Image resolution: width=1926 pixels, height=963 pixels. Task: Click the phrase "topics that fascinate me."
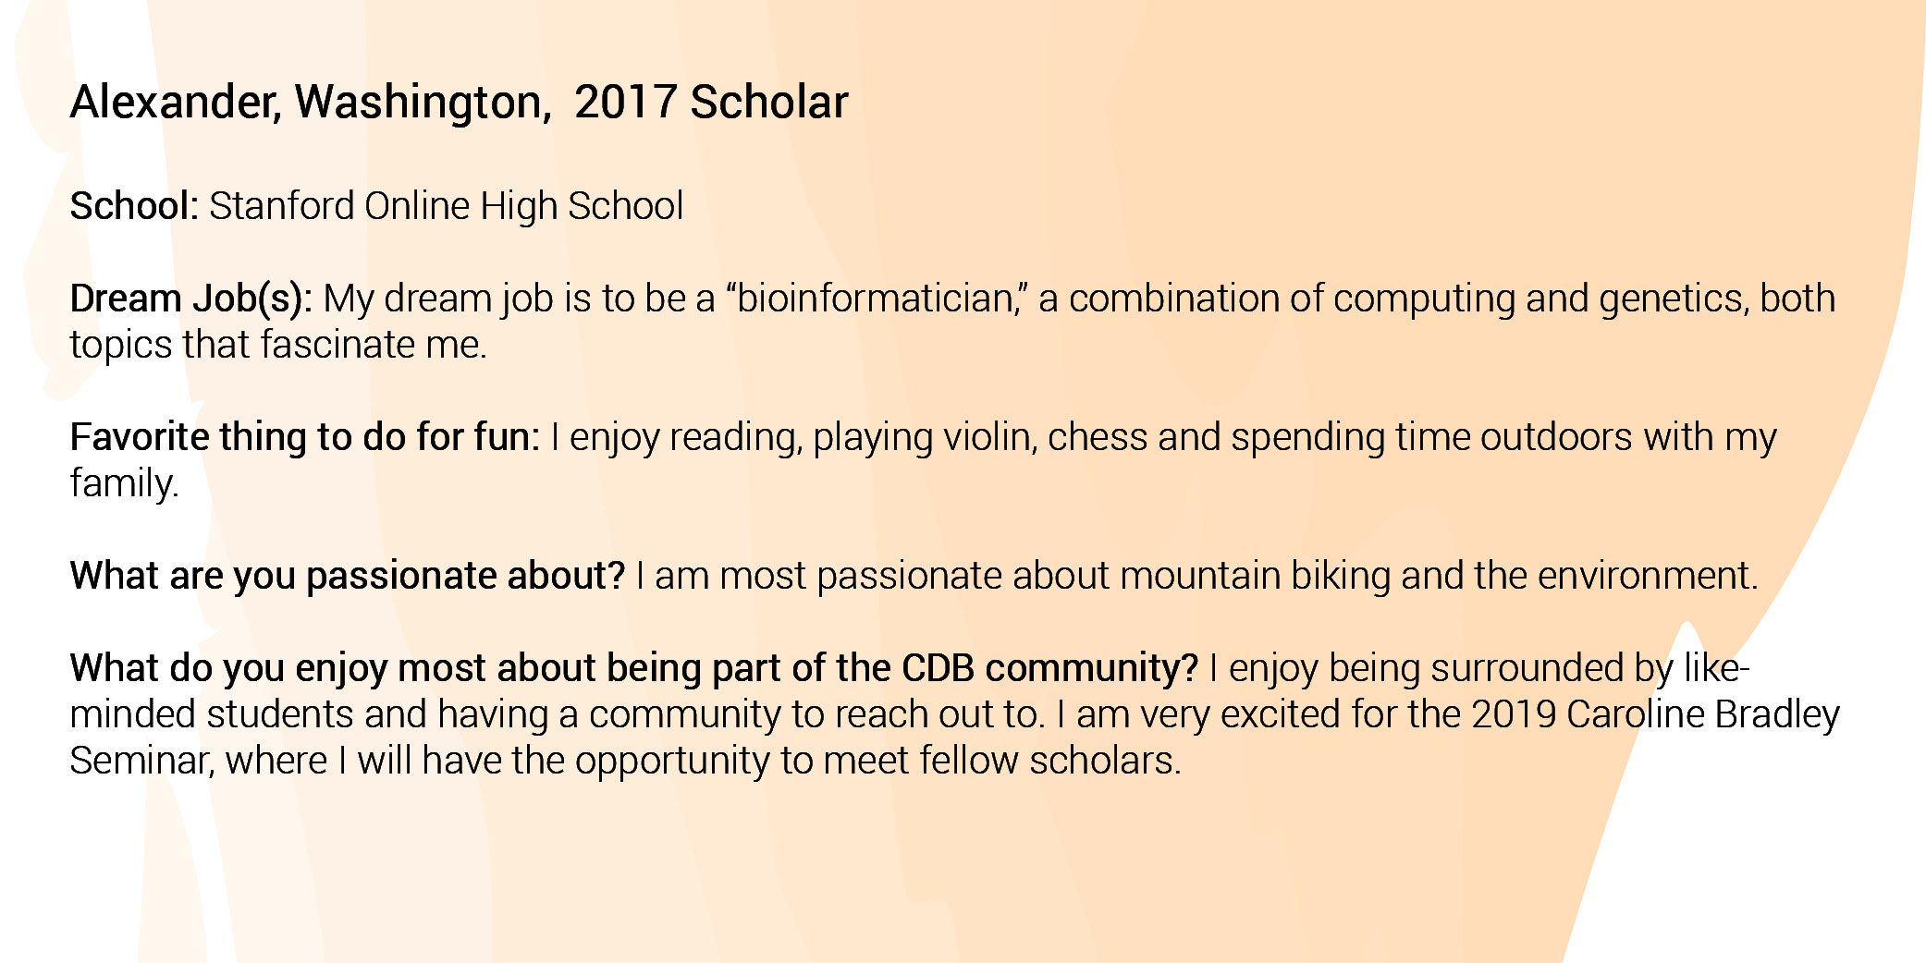pyautogui.click(x=277, y=345)
